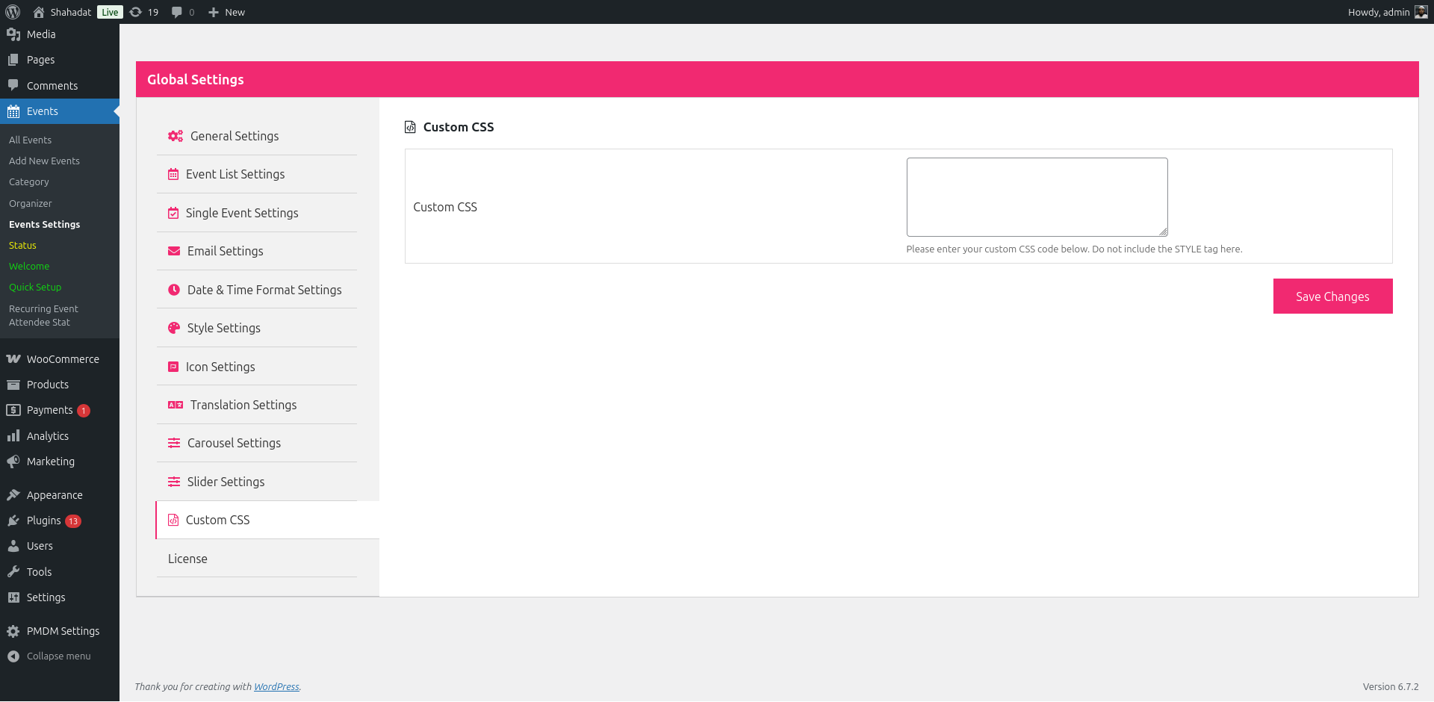Switch to Style Settings tab
This screenshot has height=702, width=1434.
pos(257,328)
